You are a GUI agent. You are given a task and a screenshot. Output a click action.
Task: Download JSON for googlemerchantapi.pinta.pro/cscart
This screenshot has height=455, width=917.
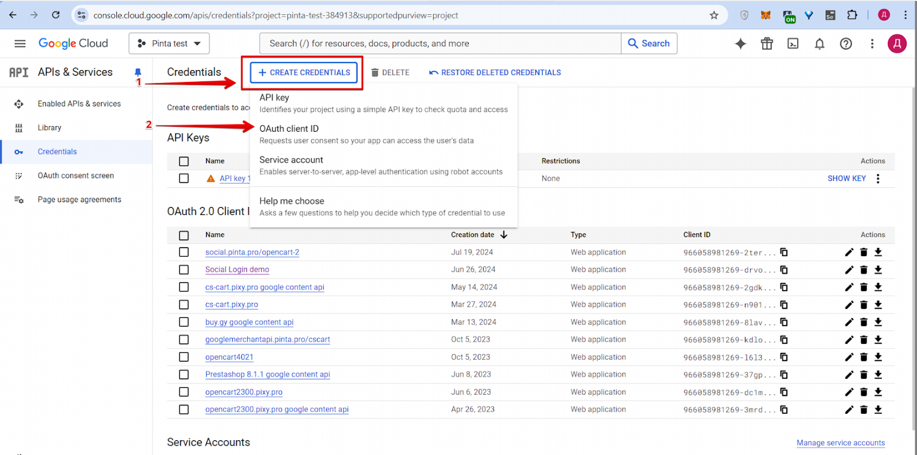click(x=878, y=340)
